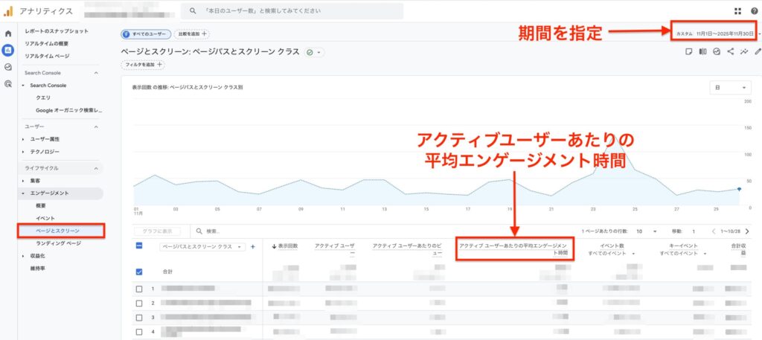Open the Insights sparkline icon

743,52
